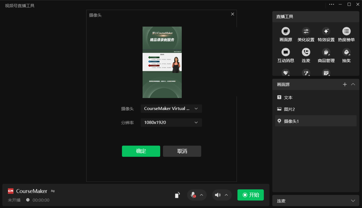Close the 摄像头 dialog

(x=233, y=14)
